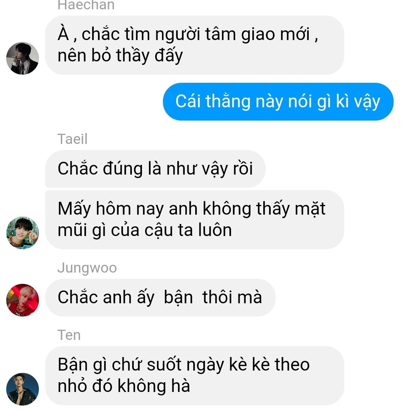Click text line 'Mấy hôm nay anh không thấy mặt'
420x411 pixels.
(x=191, y=209)
